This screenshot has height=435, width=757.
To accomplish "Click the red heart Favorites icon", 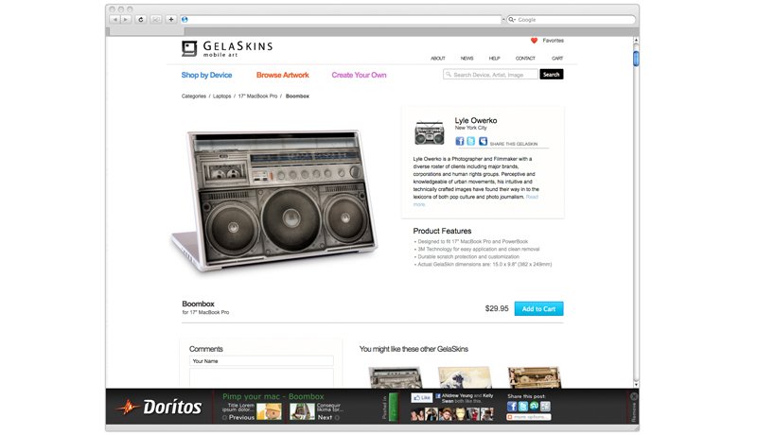I will (x=534, y=41).
